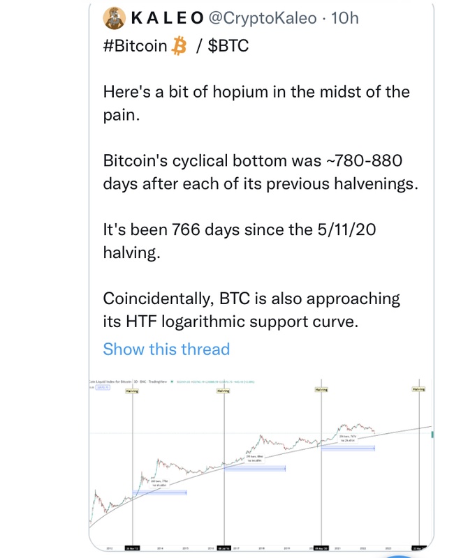Open the #Bitcoin hashtag

click(x=135, y=47)
